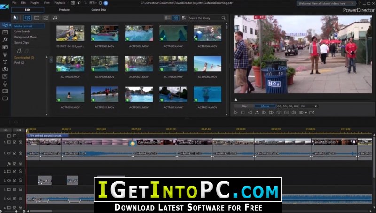Click the fast forward button
The width and height of the screenshot is (376, 213).
tap(271, 113)
